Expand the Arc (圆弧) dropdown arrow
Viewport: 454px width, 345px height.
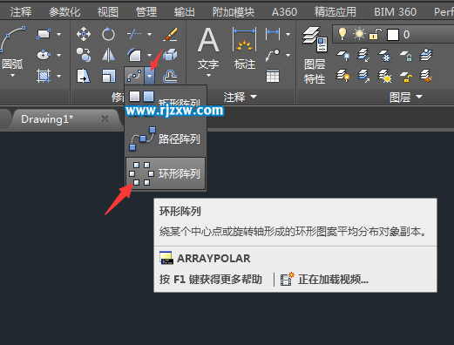(12, 76)
